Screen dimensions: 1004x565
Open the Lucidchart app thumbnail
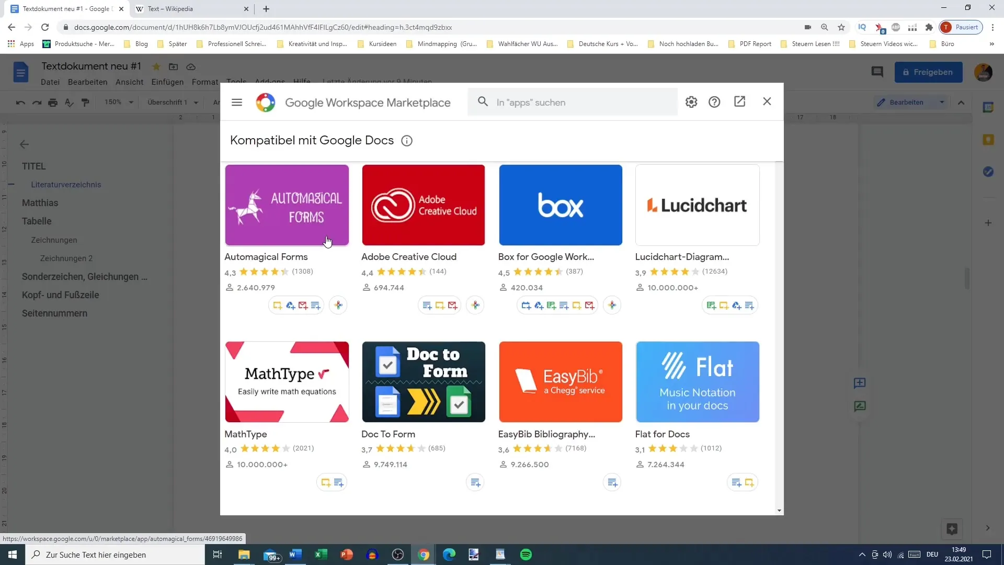coord(698,205)
